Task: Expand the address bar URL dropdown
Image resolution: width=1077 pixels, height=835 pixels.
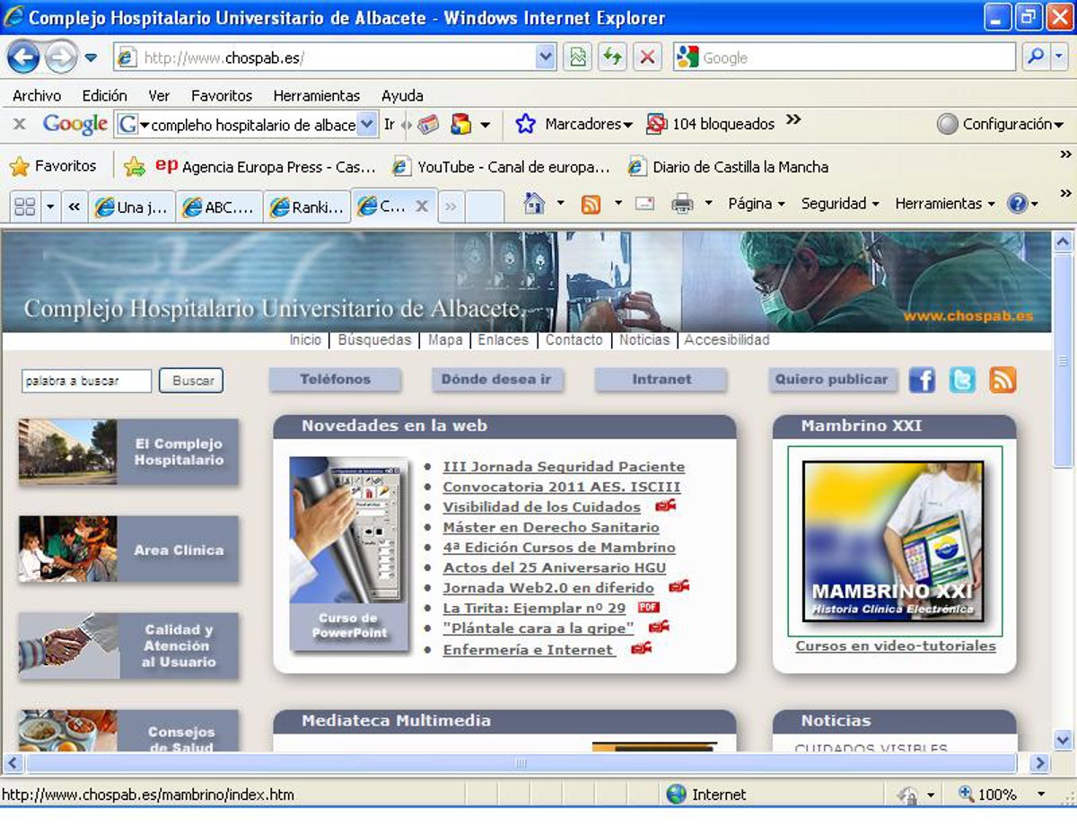Action: tap(546, 58)
